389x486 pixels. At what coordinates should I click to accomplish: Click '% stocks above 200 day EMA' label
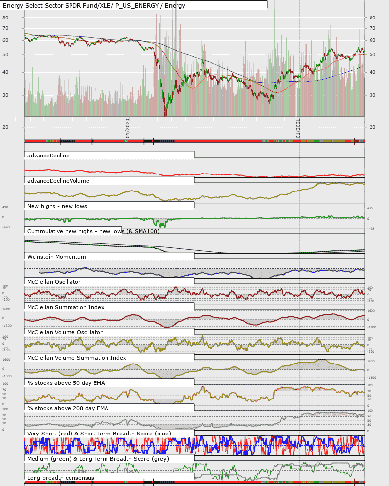[68, 409]
